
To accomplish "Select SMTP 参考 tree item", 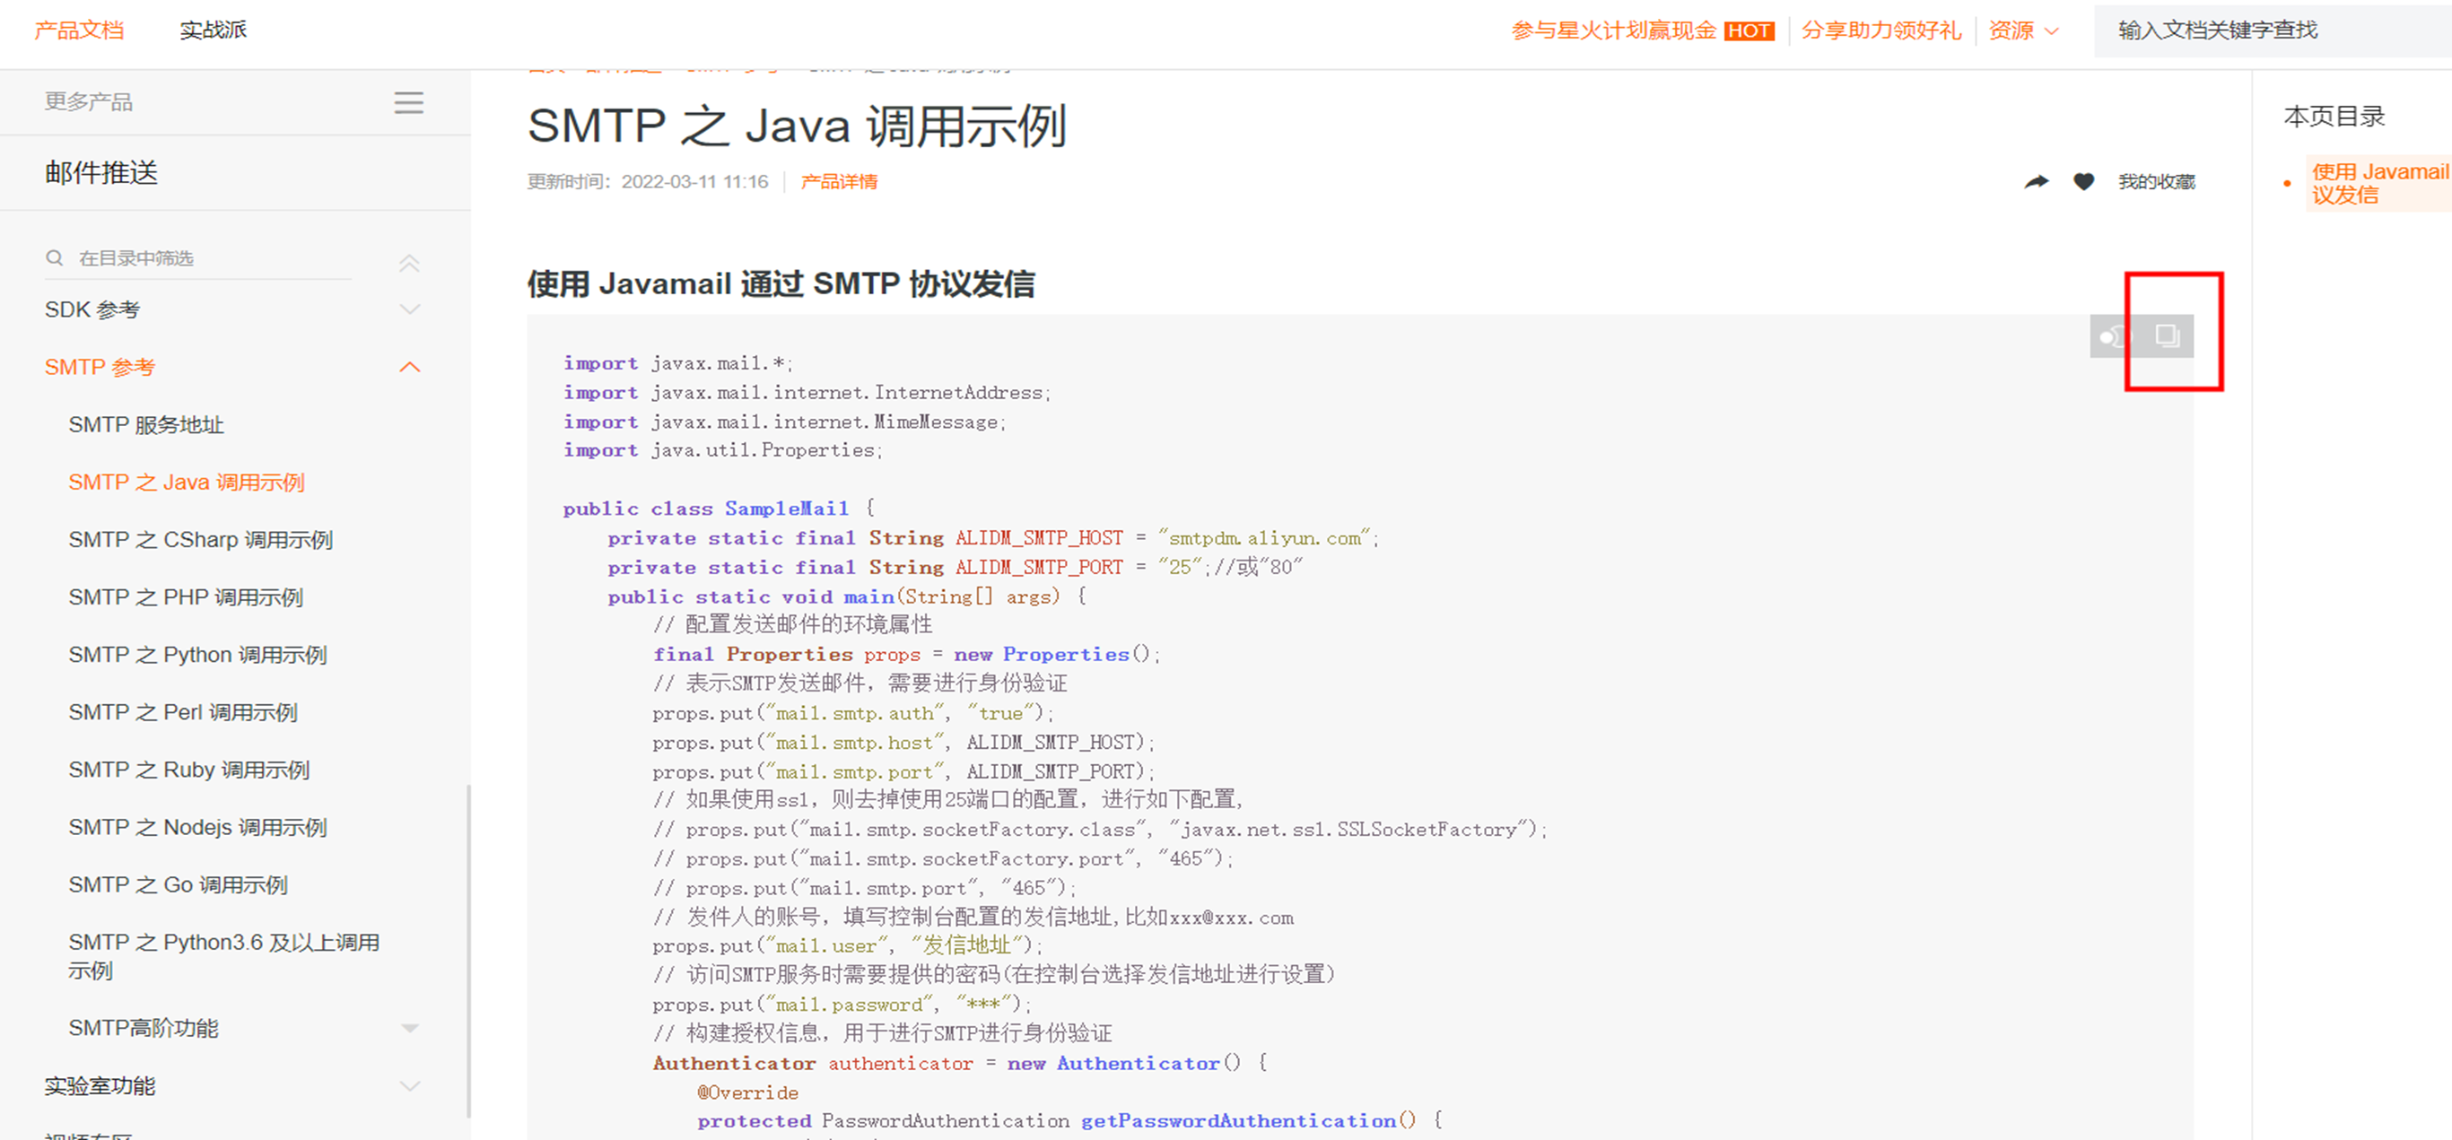I will coord(100,368).
